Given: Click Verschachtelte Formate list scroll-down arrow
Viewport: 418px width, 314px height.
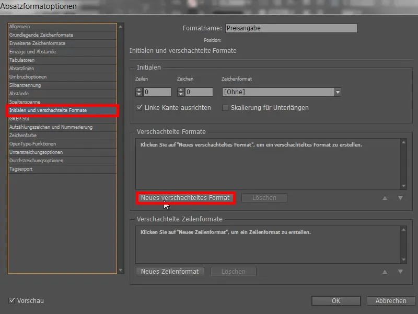Looking at the screenshot, I should click(403, 186).
